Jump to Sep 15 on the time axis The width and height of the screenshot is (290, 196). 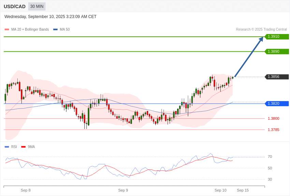click(x=243, y=191)
